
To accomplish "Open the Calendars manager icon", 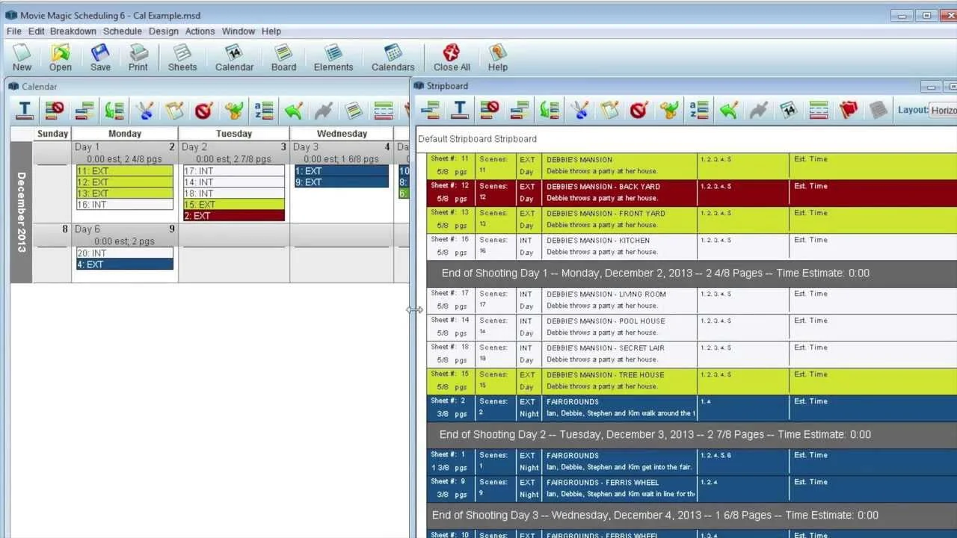I will [393, 58].
